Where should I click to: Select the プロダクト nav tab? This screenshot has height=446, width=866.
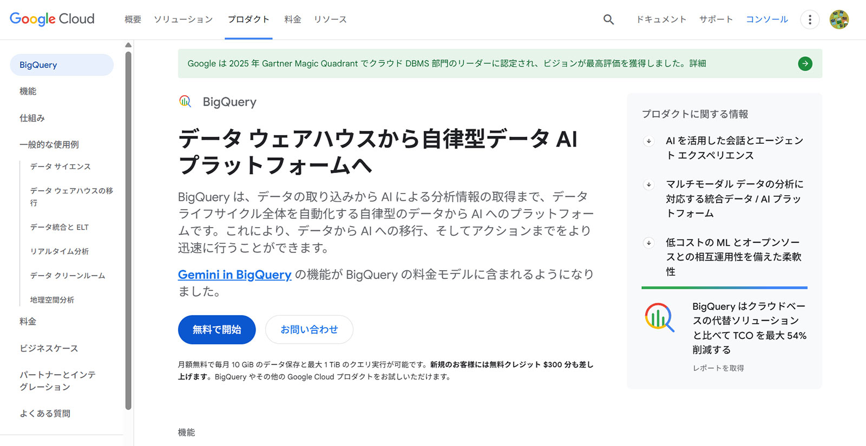pyautogui.click(x=248, y=19)
